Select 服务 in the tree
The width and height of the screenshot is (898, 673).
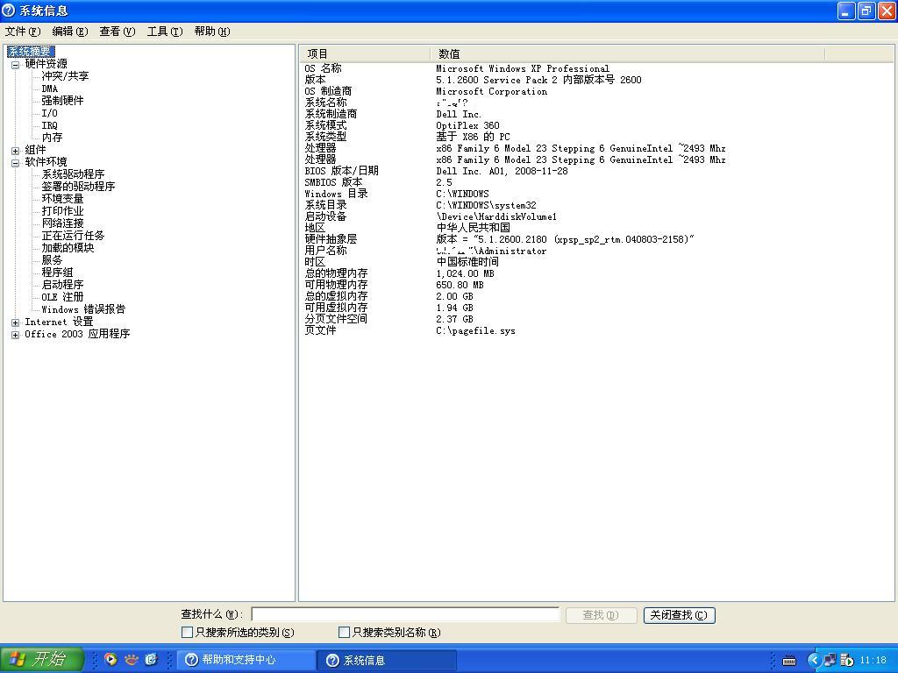click(x=52, y=260)
